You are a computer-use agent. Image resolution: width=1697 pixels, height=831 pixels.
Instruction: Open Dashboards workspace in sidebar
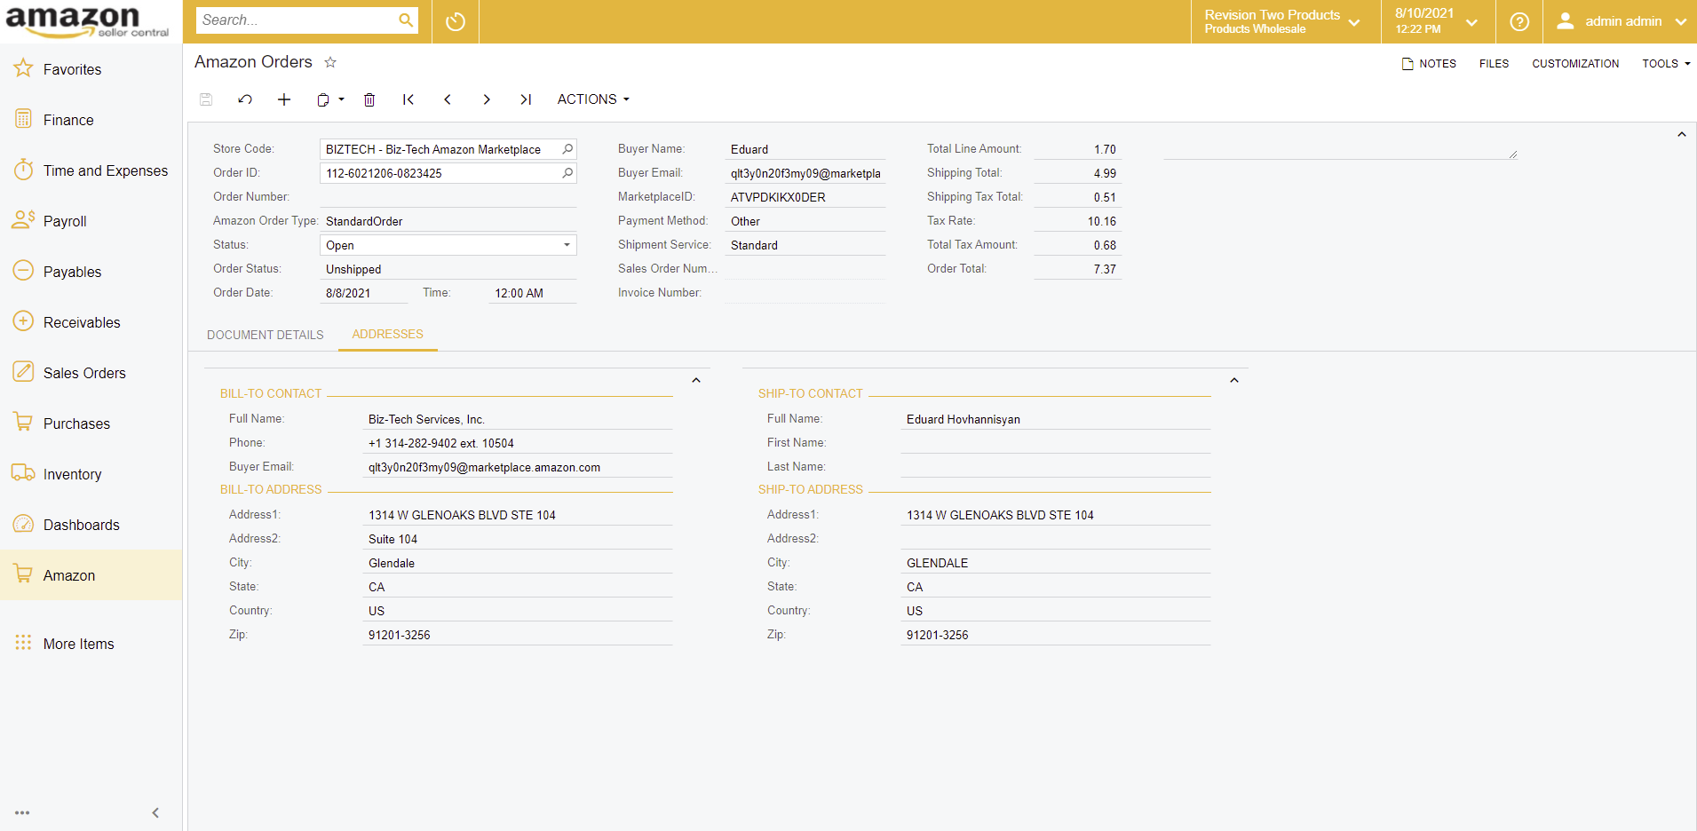91,525
